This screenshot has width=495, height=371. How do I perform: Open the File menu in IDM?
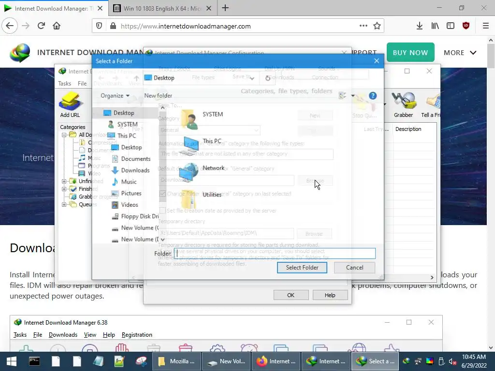[x=82, y=83]
